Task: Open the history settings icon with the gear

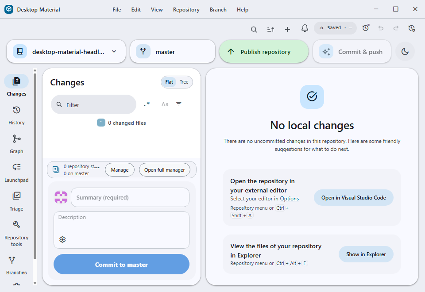Action: (412, 28)
